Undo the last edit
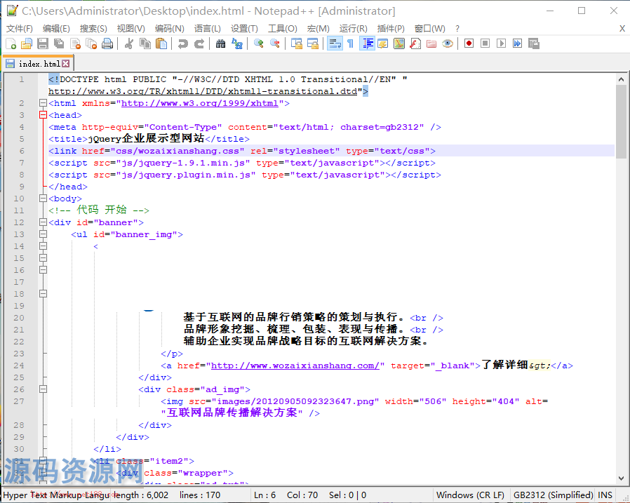 pyautogui.click(x=183, y=43)
